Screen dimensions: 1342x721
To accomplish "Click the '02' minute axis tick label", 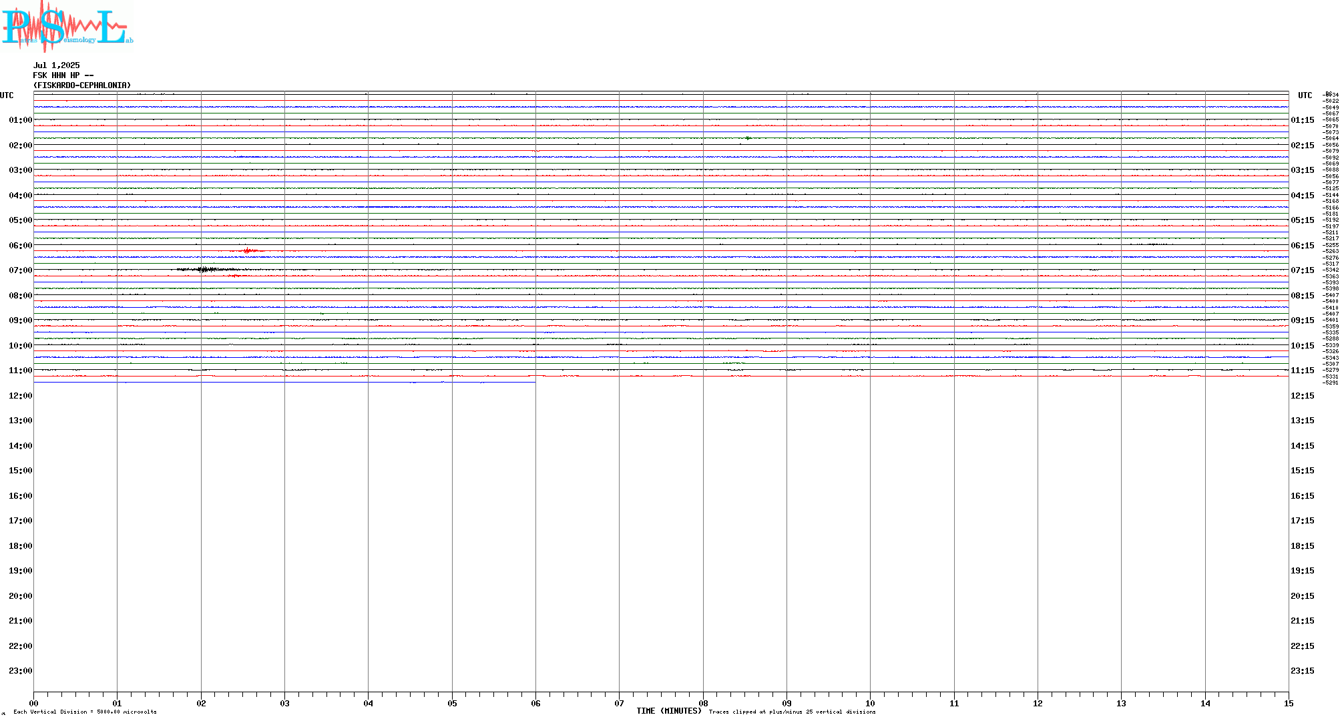I will tap(201, 703).
